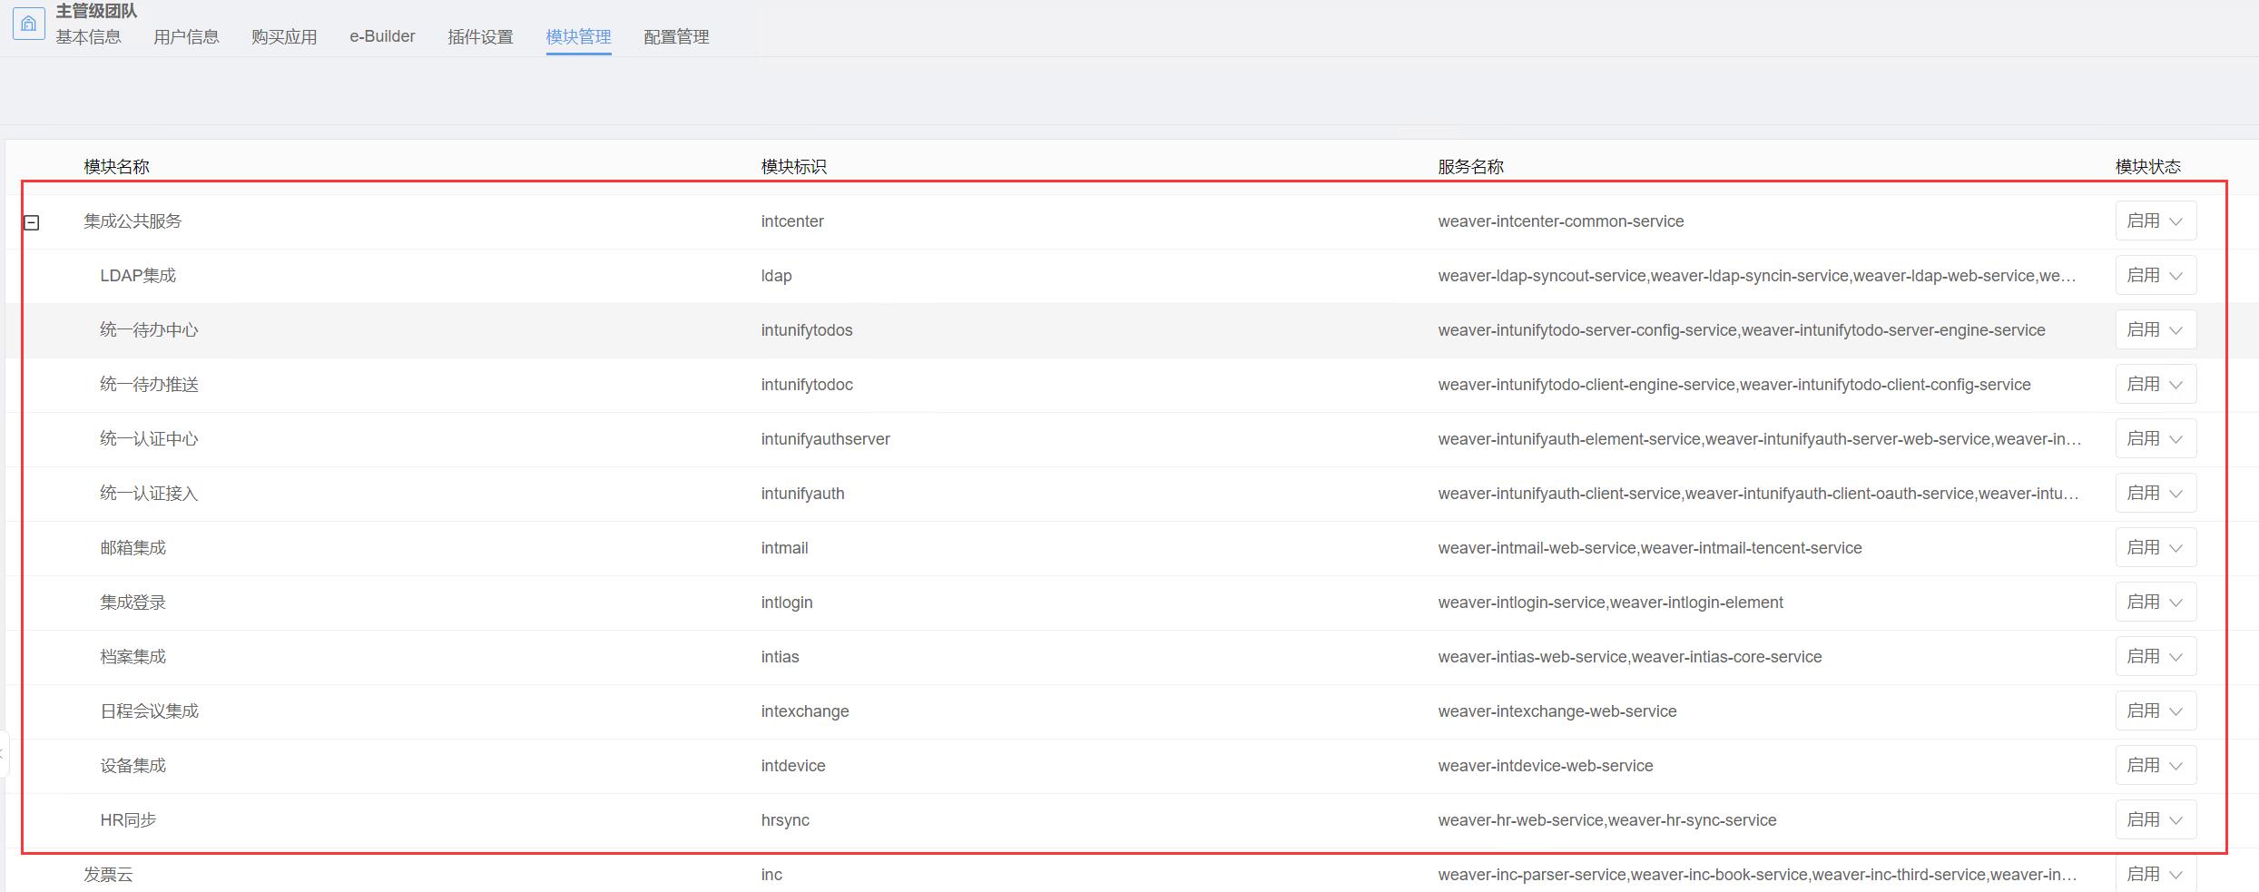Click the collapse handle on left edge
Screen dimensions: 2259x892
(x=4, y=753)
